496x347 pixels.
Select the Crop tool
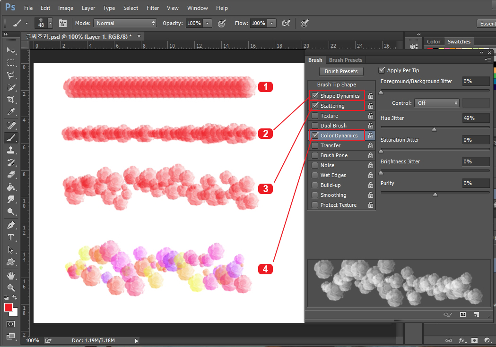tap(11, 100)
